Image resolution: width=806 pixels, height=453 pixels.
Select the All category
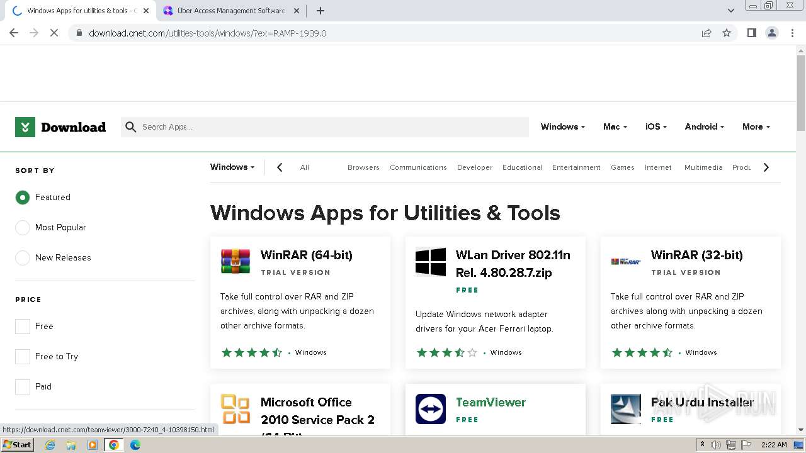(305, 167)
